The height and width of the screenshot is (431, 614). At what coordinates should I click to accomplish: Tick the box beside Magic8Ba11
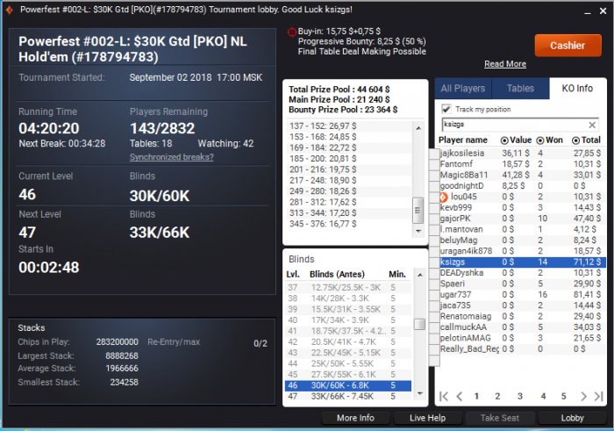pos(434,176)
